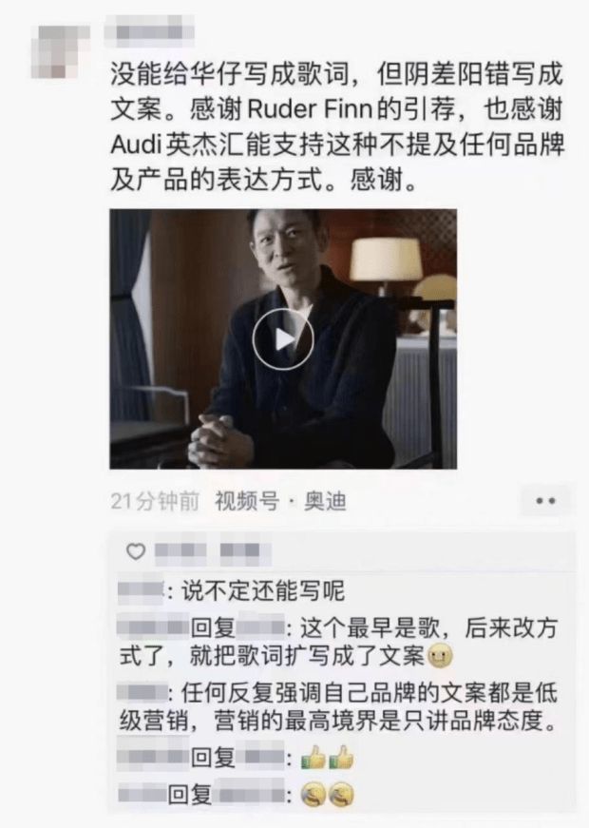
Task: Tap the blurred commenter name before 说不定
Action: 141,591
